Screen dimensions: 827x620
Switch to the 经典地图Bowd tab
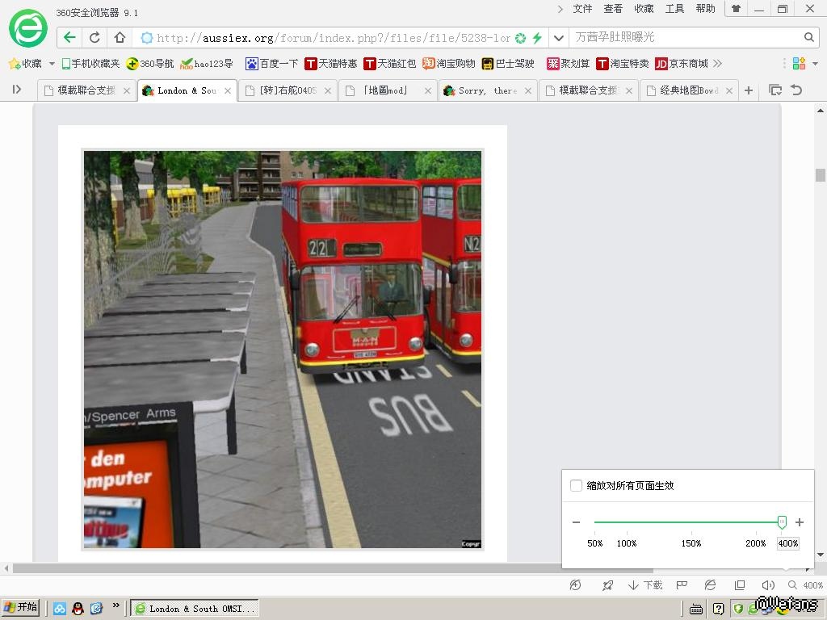tap(688, 90)
